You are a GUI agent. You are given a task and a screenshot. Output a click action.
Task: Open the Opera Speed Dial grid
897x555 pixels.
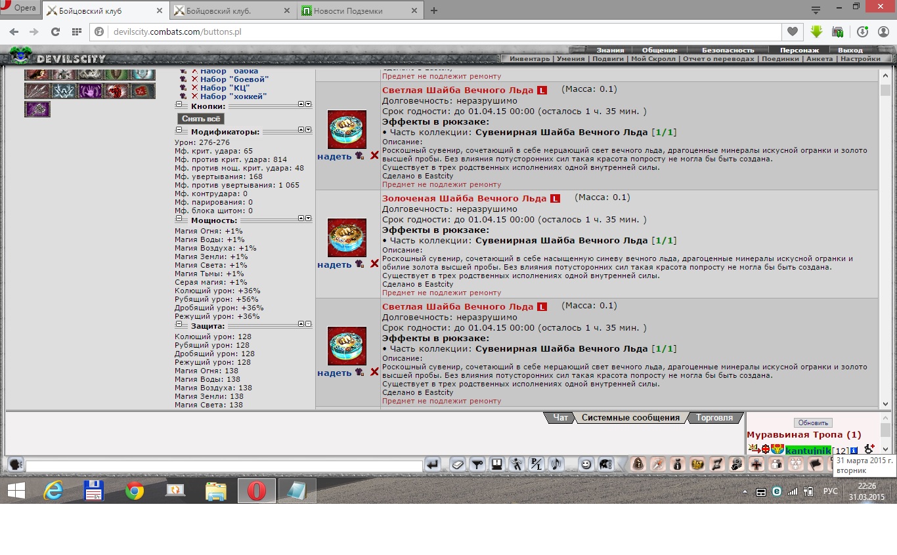click(77, 31)
